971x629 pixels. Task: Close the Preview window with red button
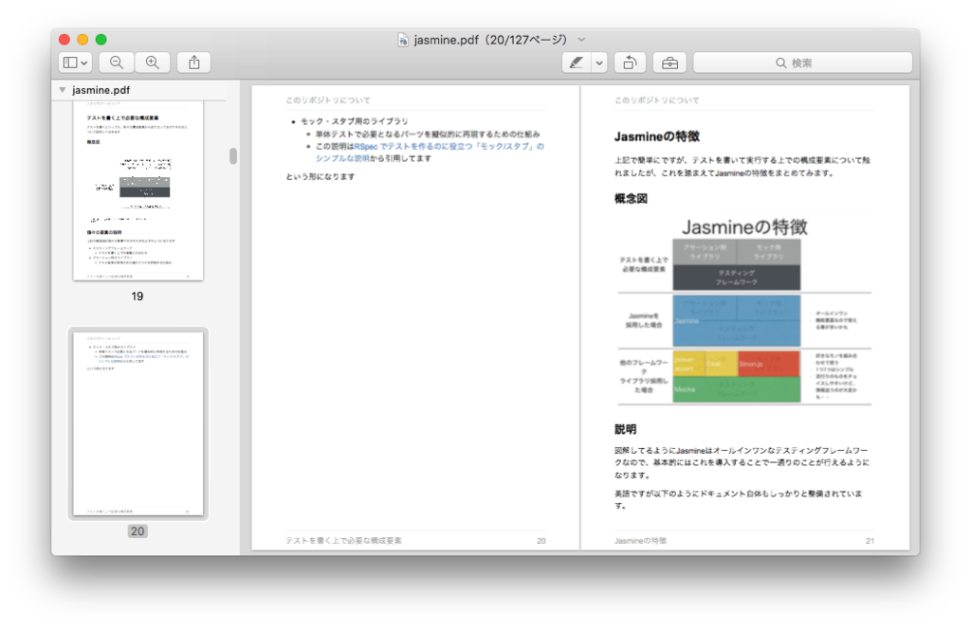64,40
